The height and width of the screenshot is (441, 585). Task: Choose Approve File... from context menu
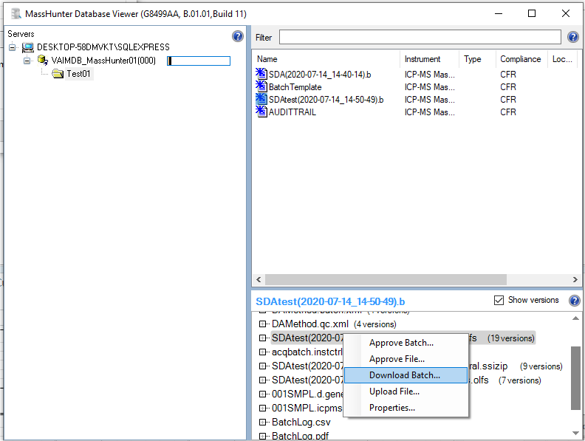click(406, 359)
